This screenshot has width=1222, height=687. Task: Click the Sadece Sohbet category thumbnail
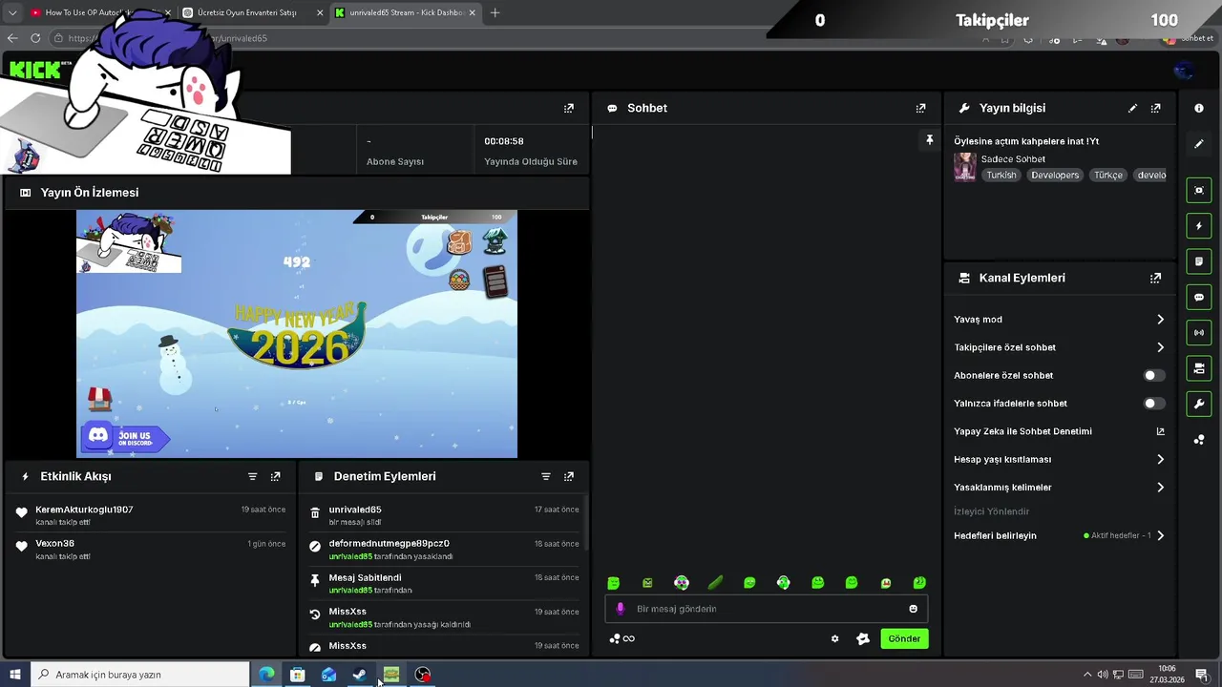[x=965, y=167]
